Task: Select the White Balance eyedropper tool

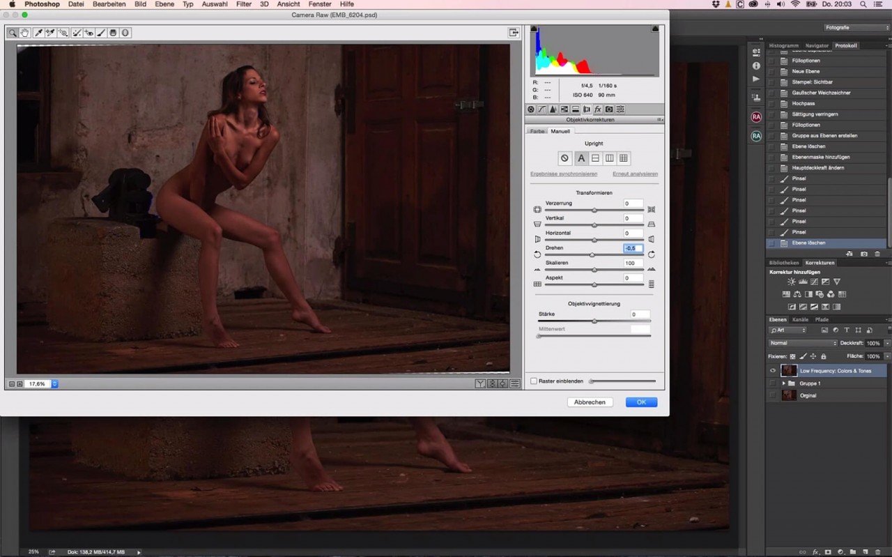Action: 38,33
